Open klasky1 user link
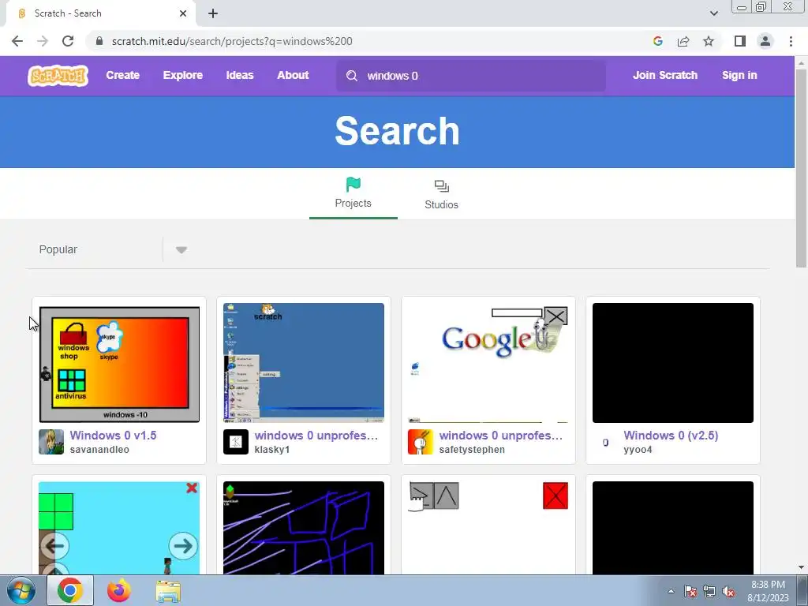This screenshot has height=606, width=808. pyautogui.click(x=272, y=449)
